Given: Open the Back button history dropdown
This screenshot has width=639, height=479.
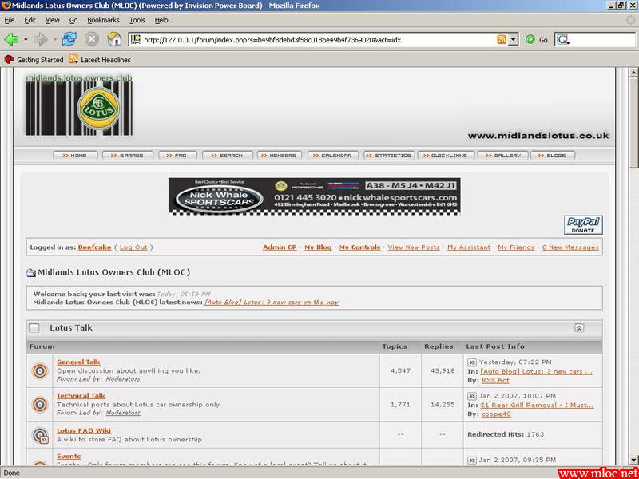Looking at the screenshot, I should pyautogui.click(x=26, y=40).
